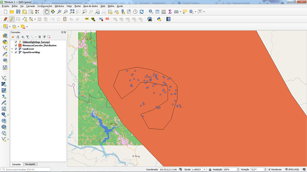Switch to the Navegador tab

click(30, 164)
